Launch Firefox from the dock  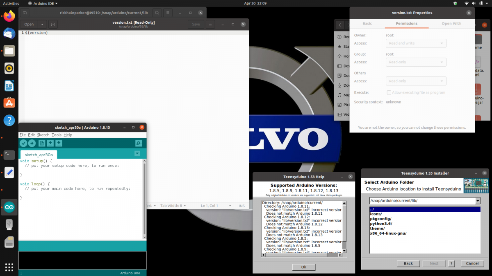[9, 16]
